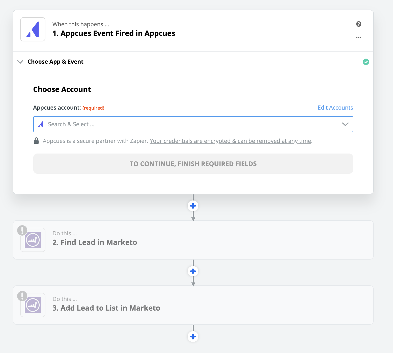
Task: Click the When this happens text
Action: point(81,24)
